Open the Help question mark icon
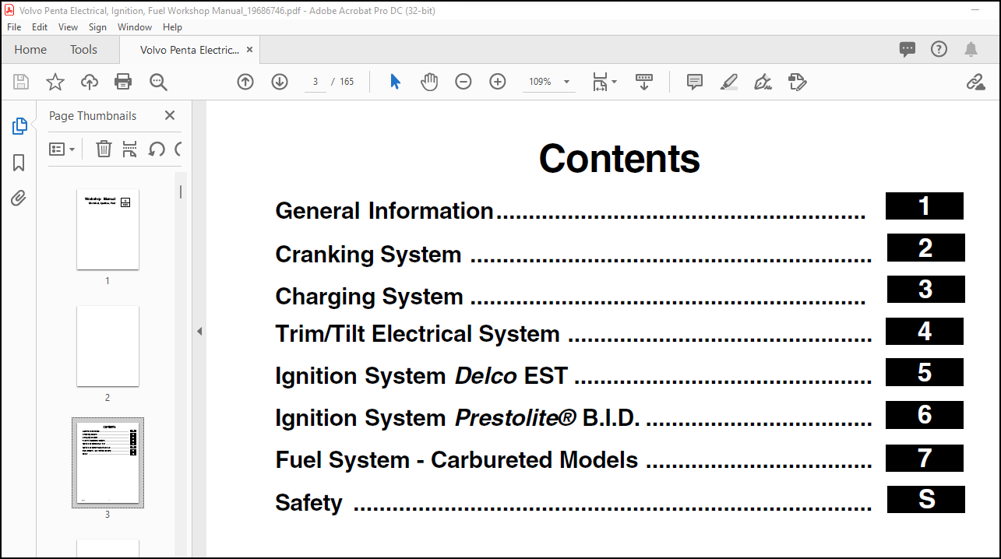Image resolution: width=1001 pixels, height=559 pixels. coord(939,49)
